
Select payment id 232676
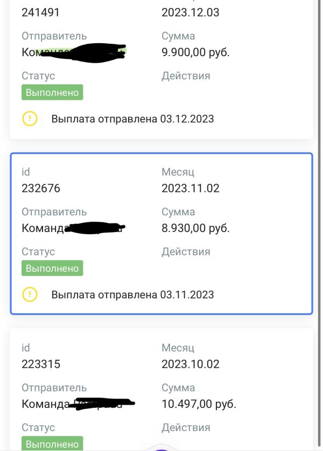(x=41, y=188)
